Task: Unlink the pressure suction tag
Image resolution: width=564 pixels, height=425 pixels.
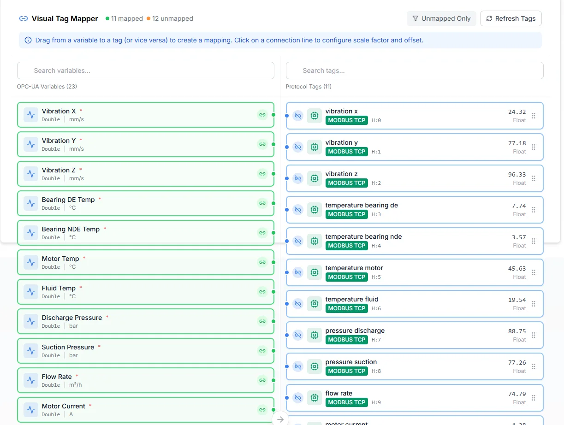Action: [x=298, y=366]
